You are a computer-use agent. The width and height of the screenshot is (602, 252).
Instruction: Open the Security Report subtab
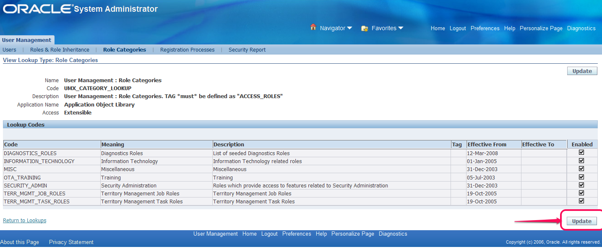click(x=247, y=50)
